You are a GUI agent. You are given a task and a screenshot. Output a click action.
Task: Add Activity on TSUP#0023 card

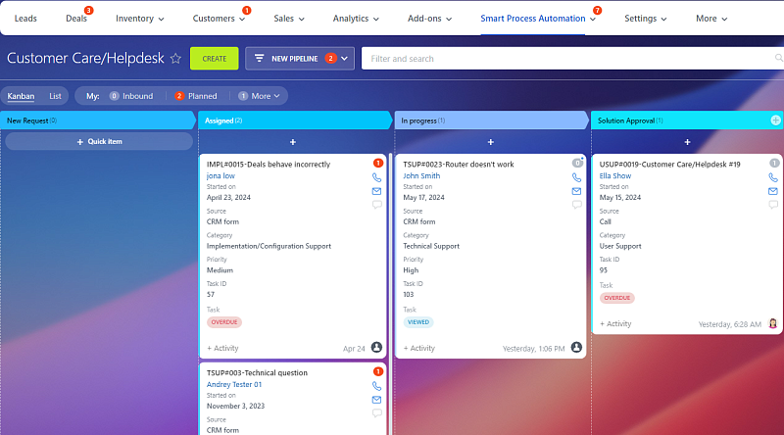(x=419, y=348)
